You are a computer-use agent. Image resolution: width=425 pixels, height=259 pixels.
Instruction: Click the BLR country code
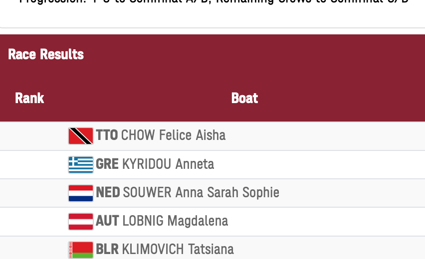tap(107, 249)
